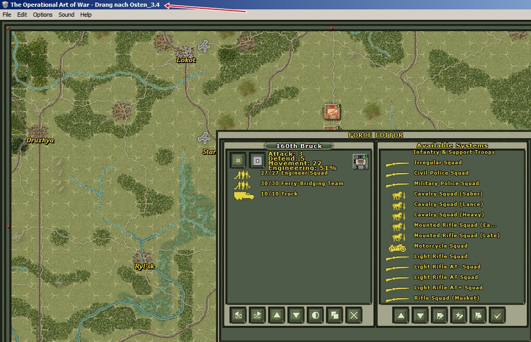The height and width of the screenshot is (342, 531).
Task: Select Motorcycle Squad
Action: pos(441,246)
